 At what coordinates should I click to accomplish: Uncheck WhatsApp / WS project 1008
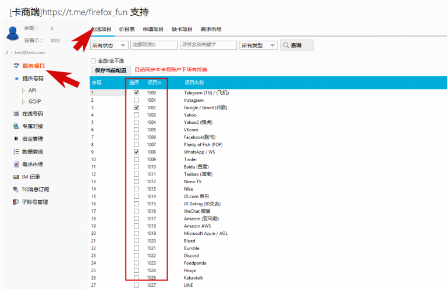tap(136, 152)
